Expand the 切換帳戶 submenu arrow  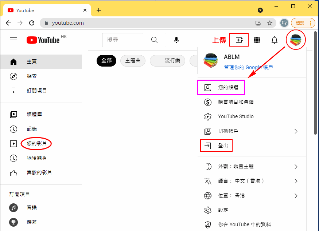coord(296,131)
